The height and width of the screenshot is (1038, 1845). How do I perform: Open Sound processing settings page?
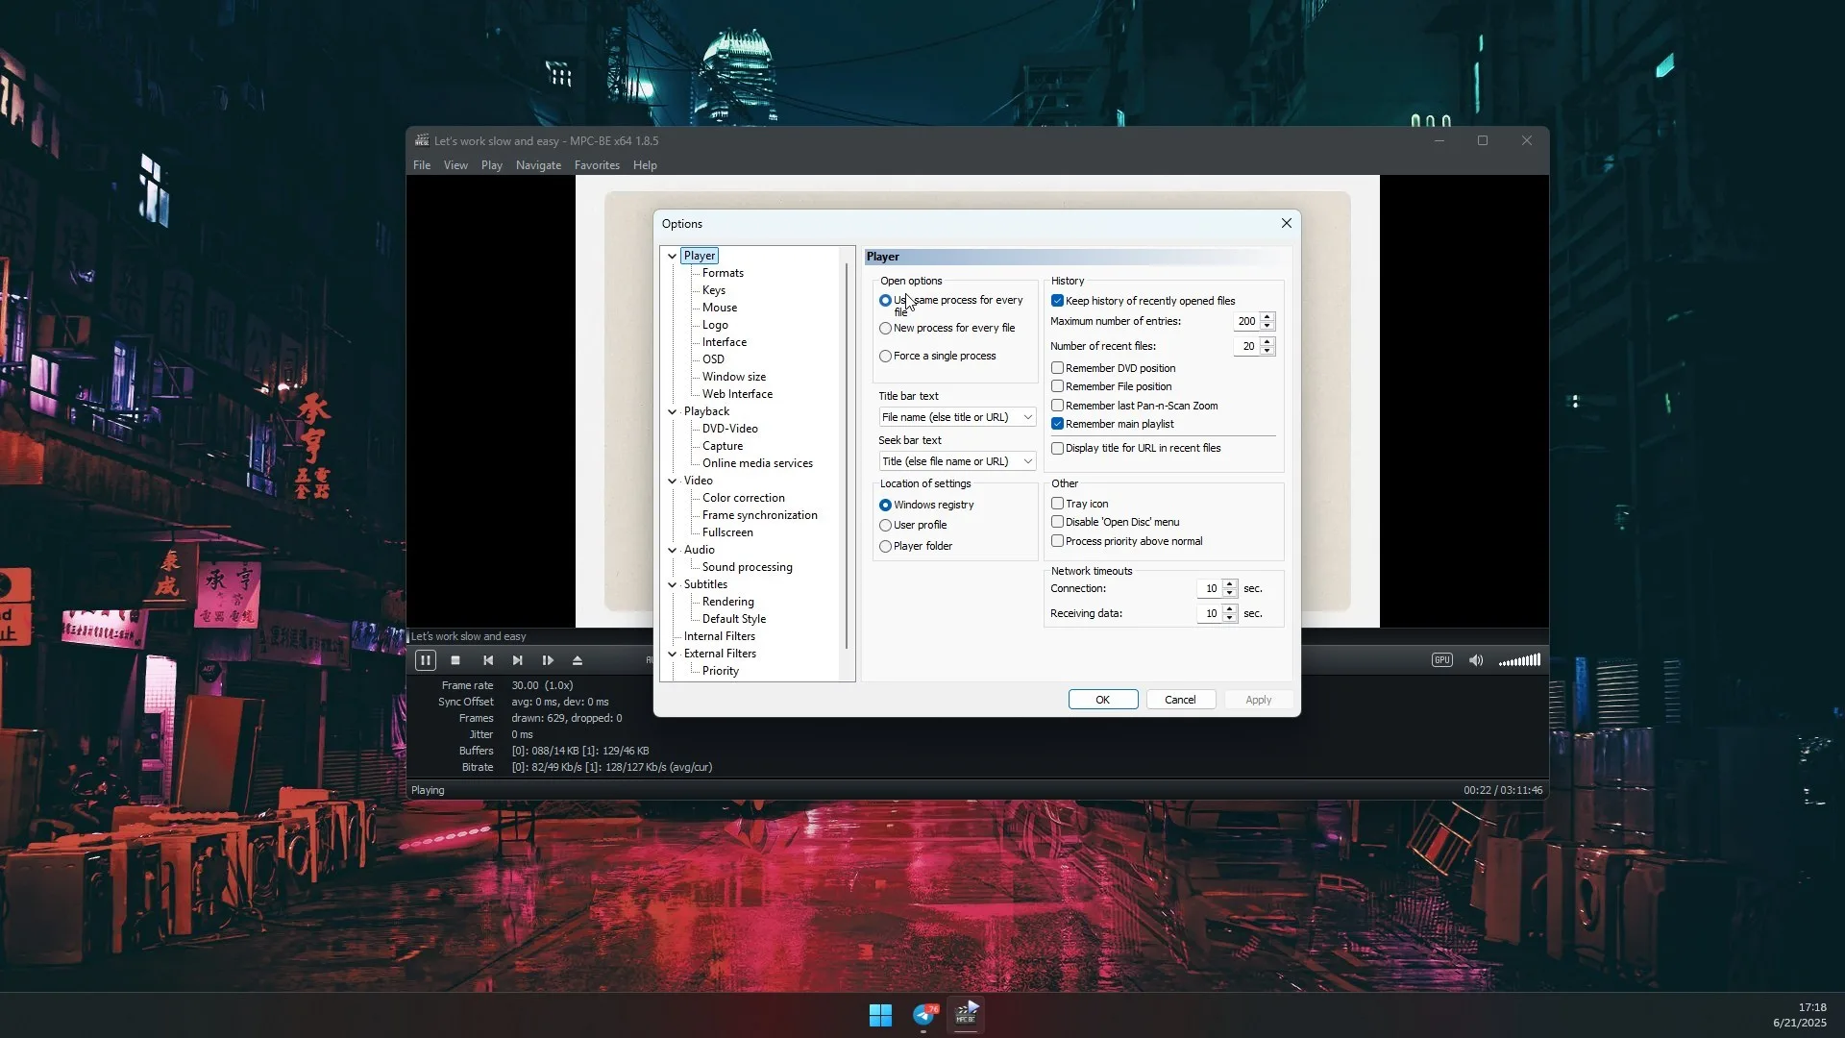[748, 567]
